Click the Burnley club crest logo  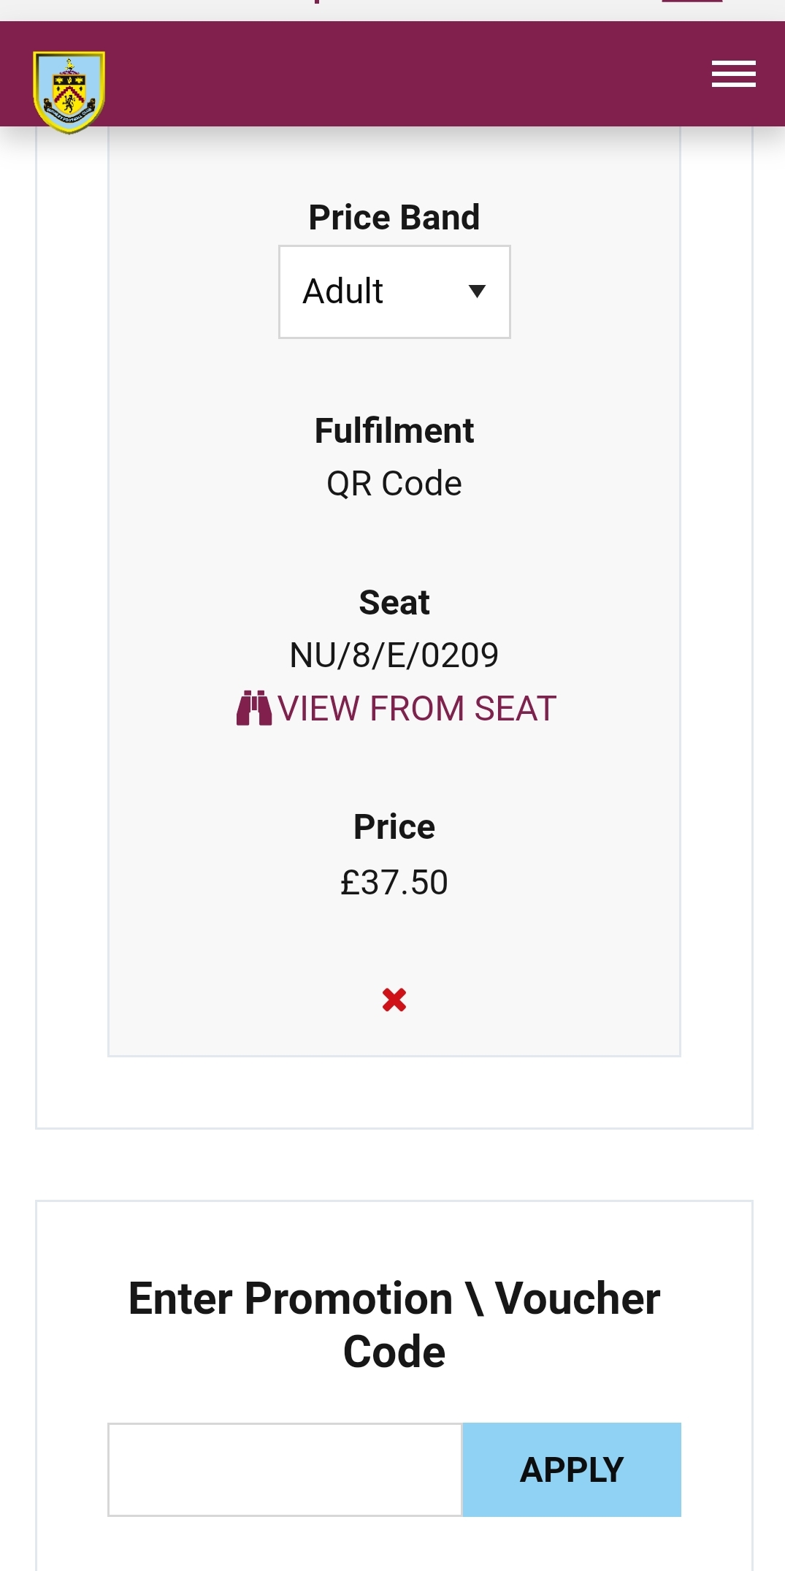69,92
